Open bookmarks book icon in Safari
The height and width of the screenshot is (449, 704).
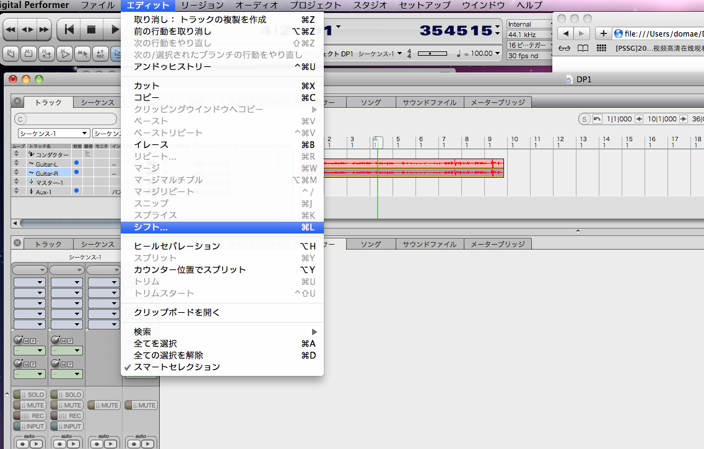click(x=583, y=48)
